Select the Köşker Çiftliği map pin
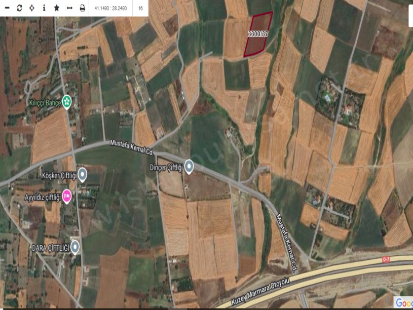The image size is (413, 310). [x=82, y=175]
